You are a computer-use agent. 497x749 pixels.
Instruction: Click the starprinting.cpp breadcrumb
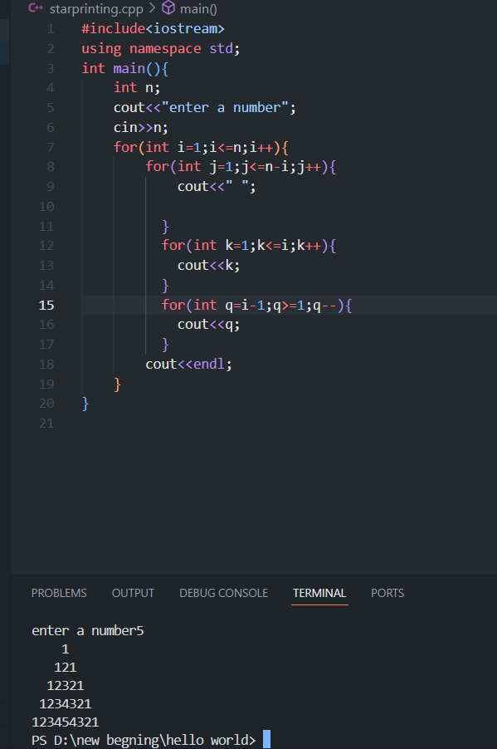tap(96, 8)
